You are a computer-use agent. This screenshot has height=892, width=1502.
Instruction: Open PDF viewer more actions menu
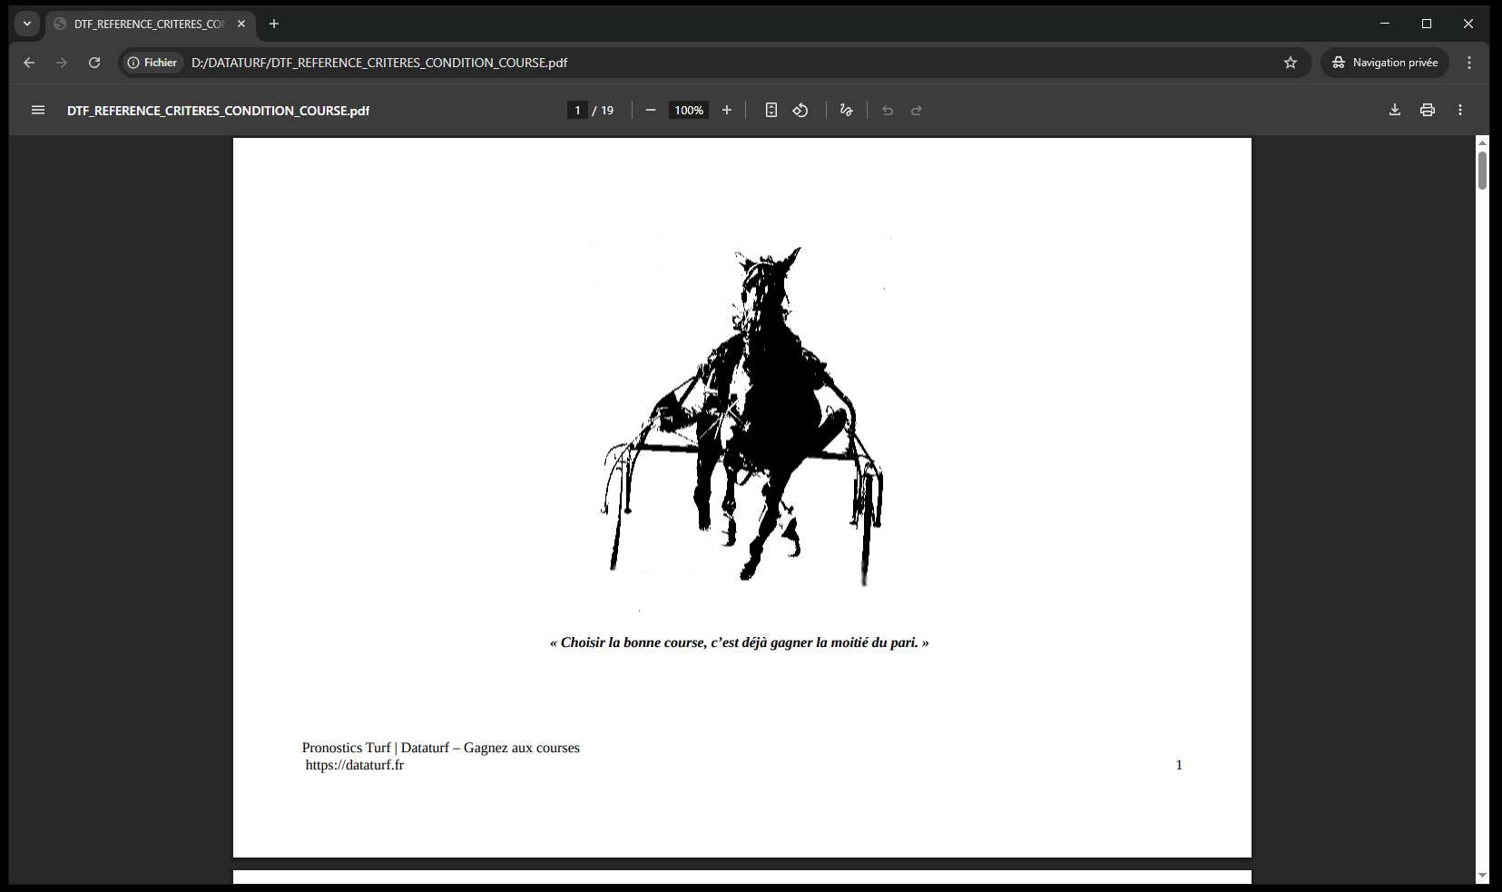(x=1460, y=111)
